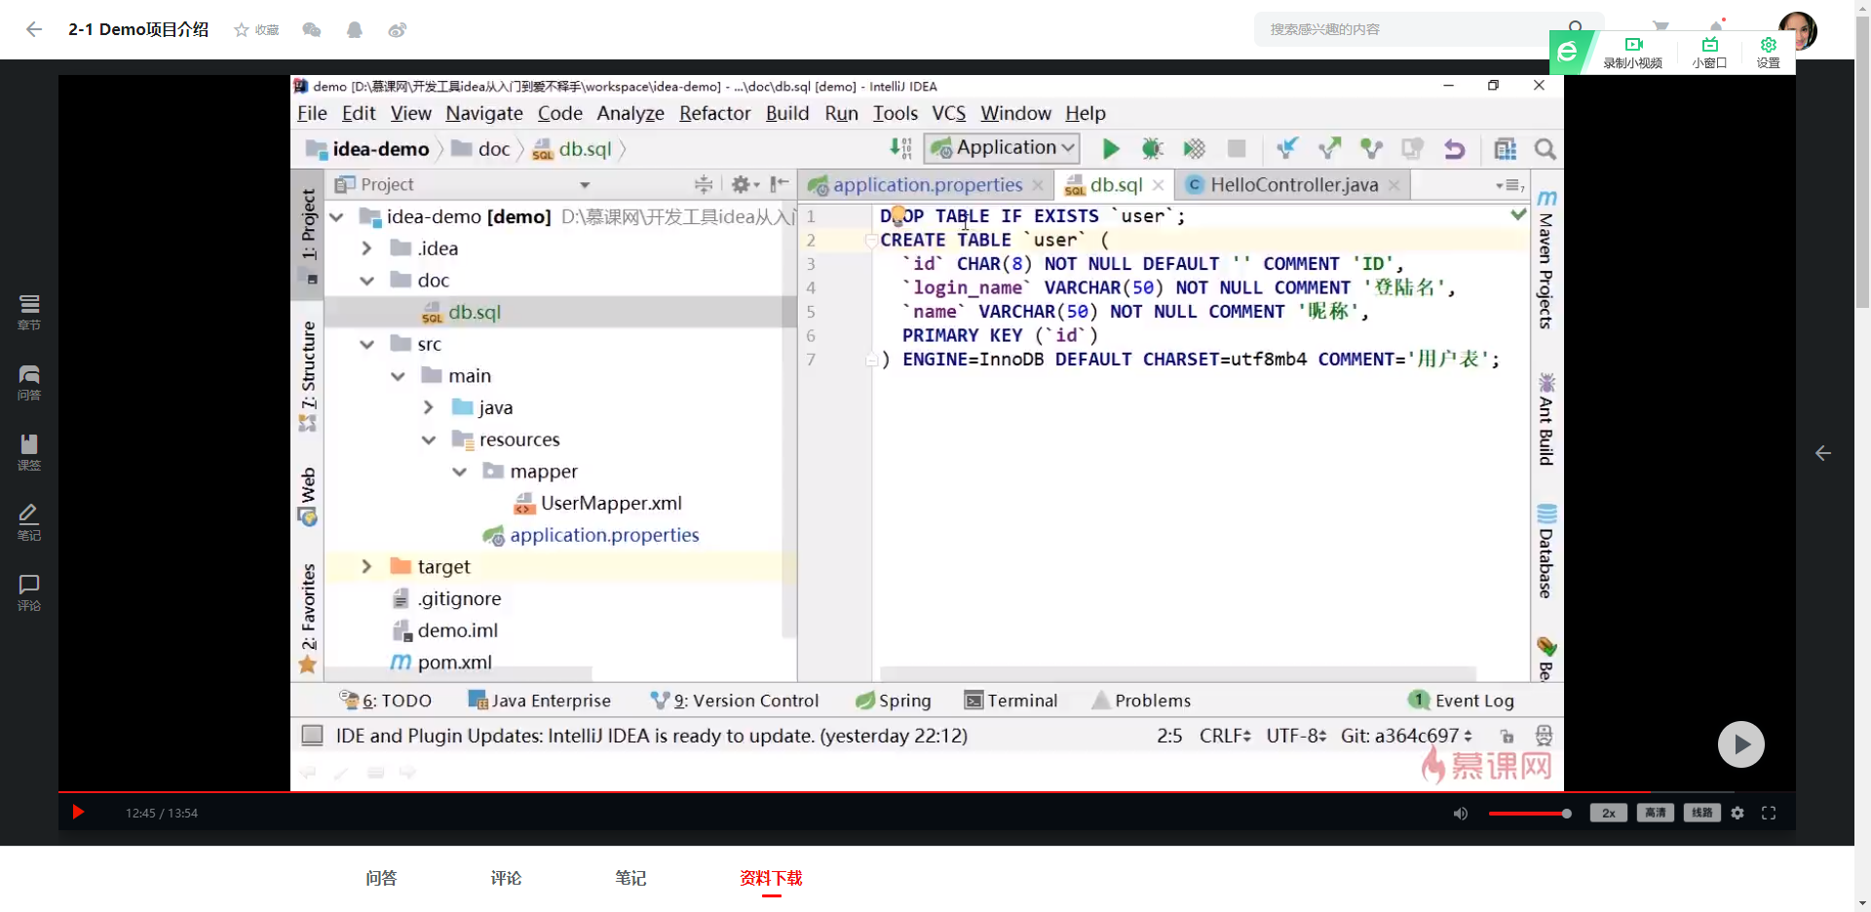
Task: Click 录制小视频 record button
Action: [x=1633, y=52]
